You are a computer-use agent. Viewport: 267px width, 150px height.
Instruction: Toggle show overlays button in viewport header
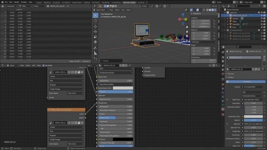(198, 10)
